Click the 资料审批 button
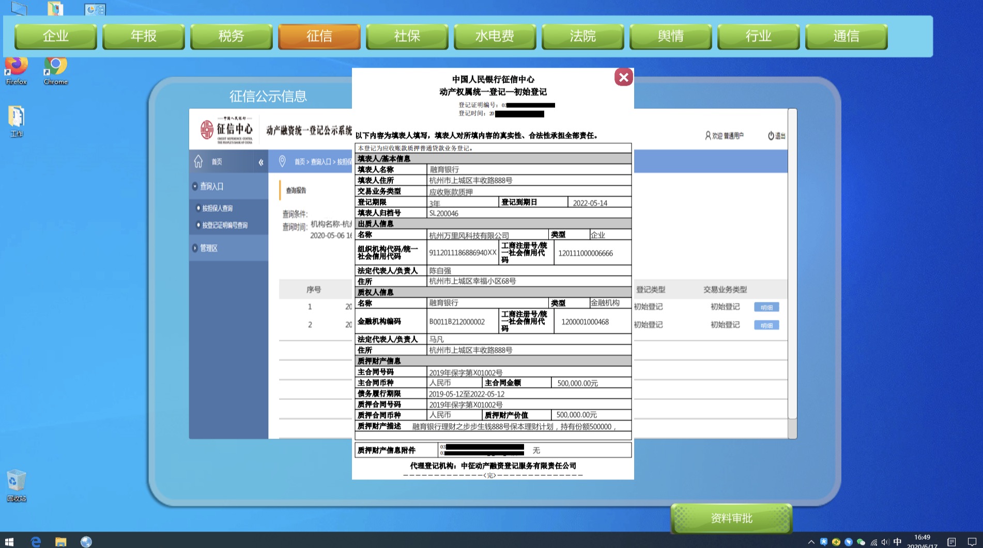This screenshot has width=983, height=548. click(x=731, y=518)
